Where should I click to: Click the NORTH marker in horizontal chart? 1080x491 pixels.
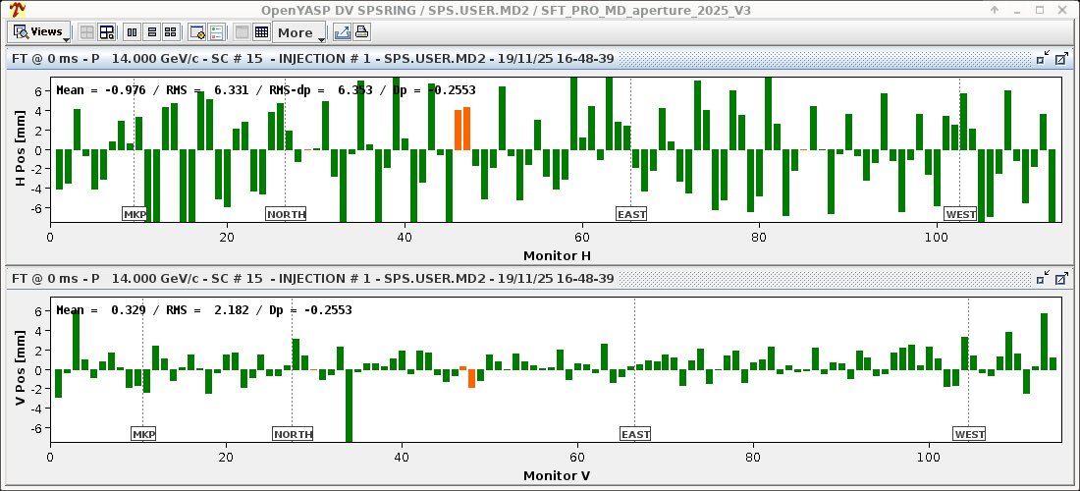[x=286, y=214]
